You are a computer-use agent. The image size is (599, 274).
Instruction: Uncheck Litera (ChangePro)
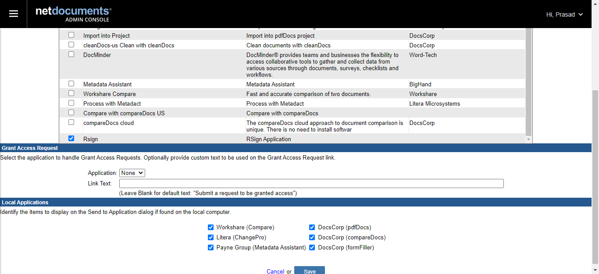[x=211, y=237]
